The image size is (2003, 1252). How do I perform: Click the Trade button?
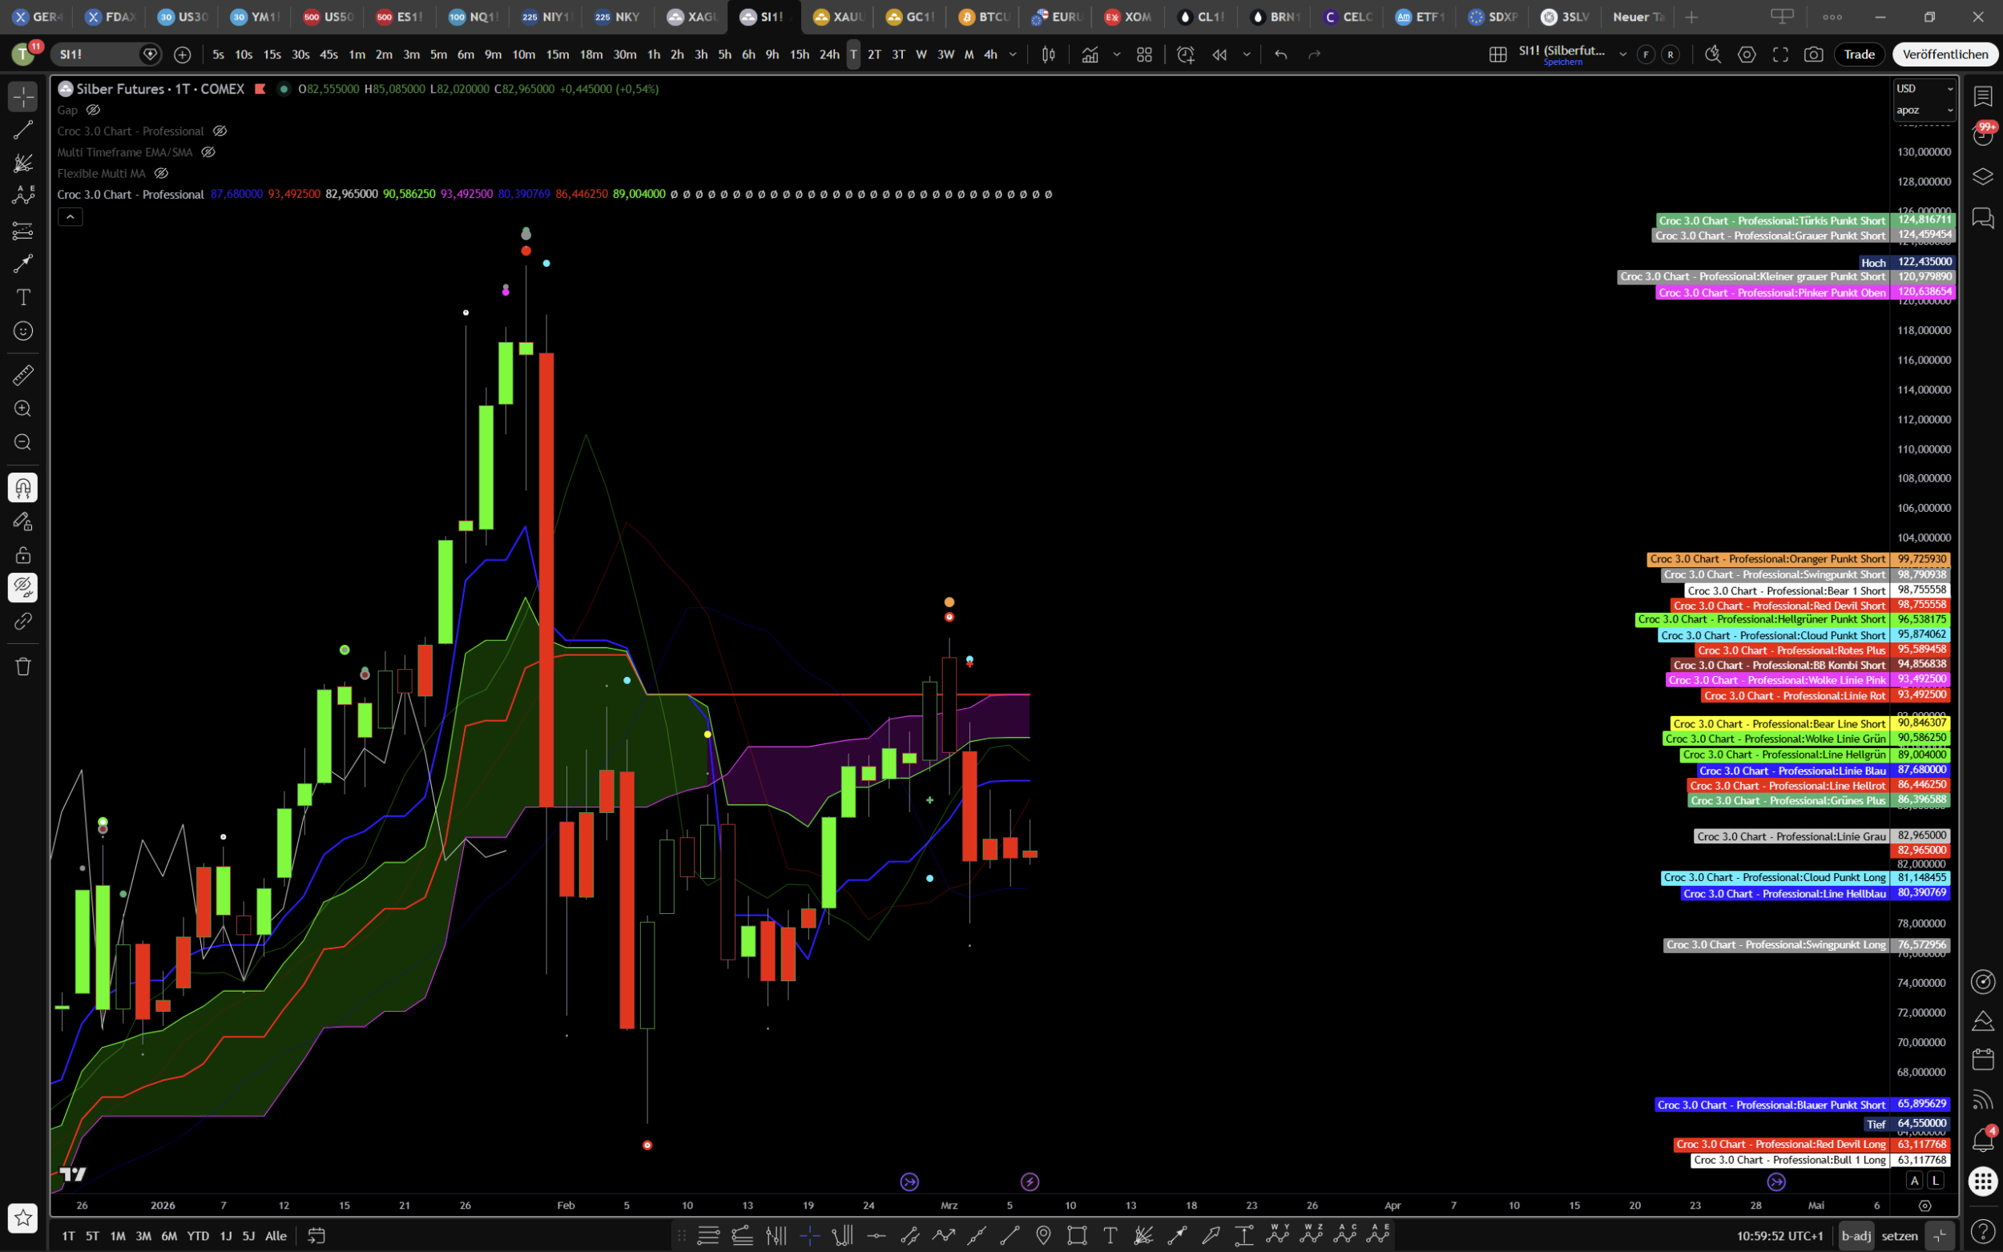1859,54
